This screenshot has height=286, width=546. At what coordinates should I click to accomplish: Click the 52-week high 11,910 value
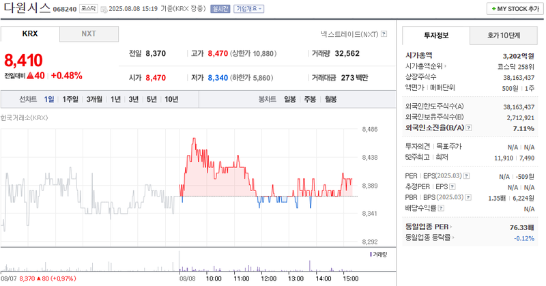pos(504,158)
